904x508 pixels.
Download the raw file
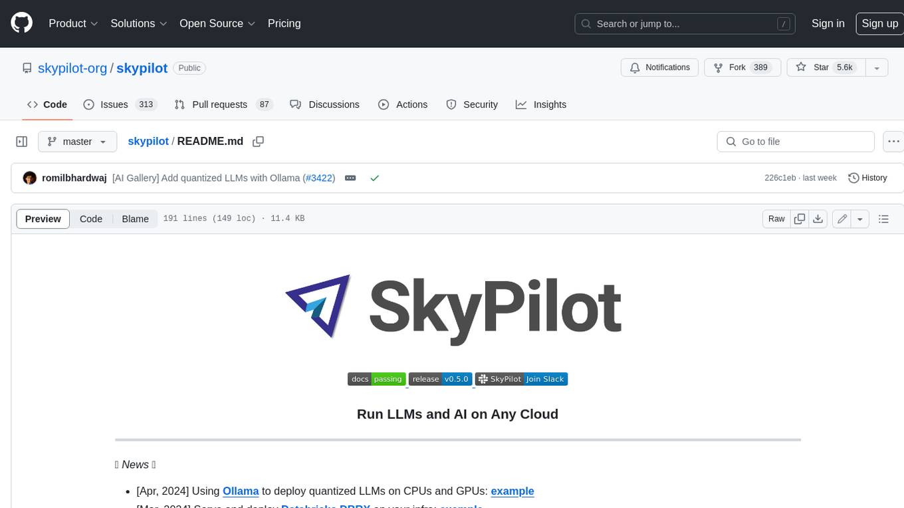[818, 219]
